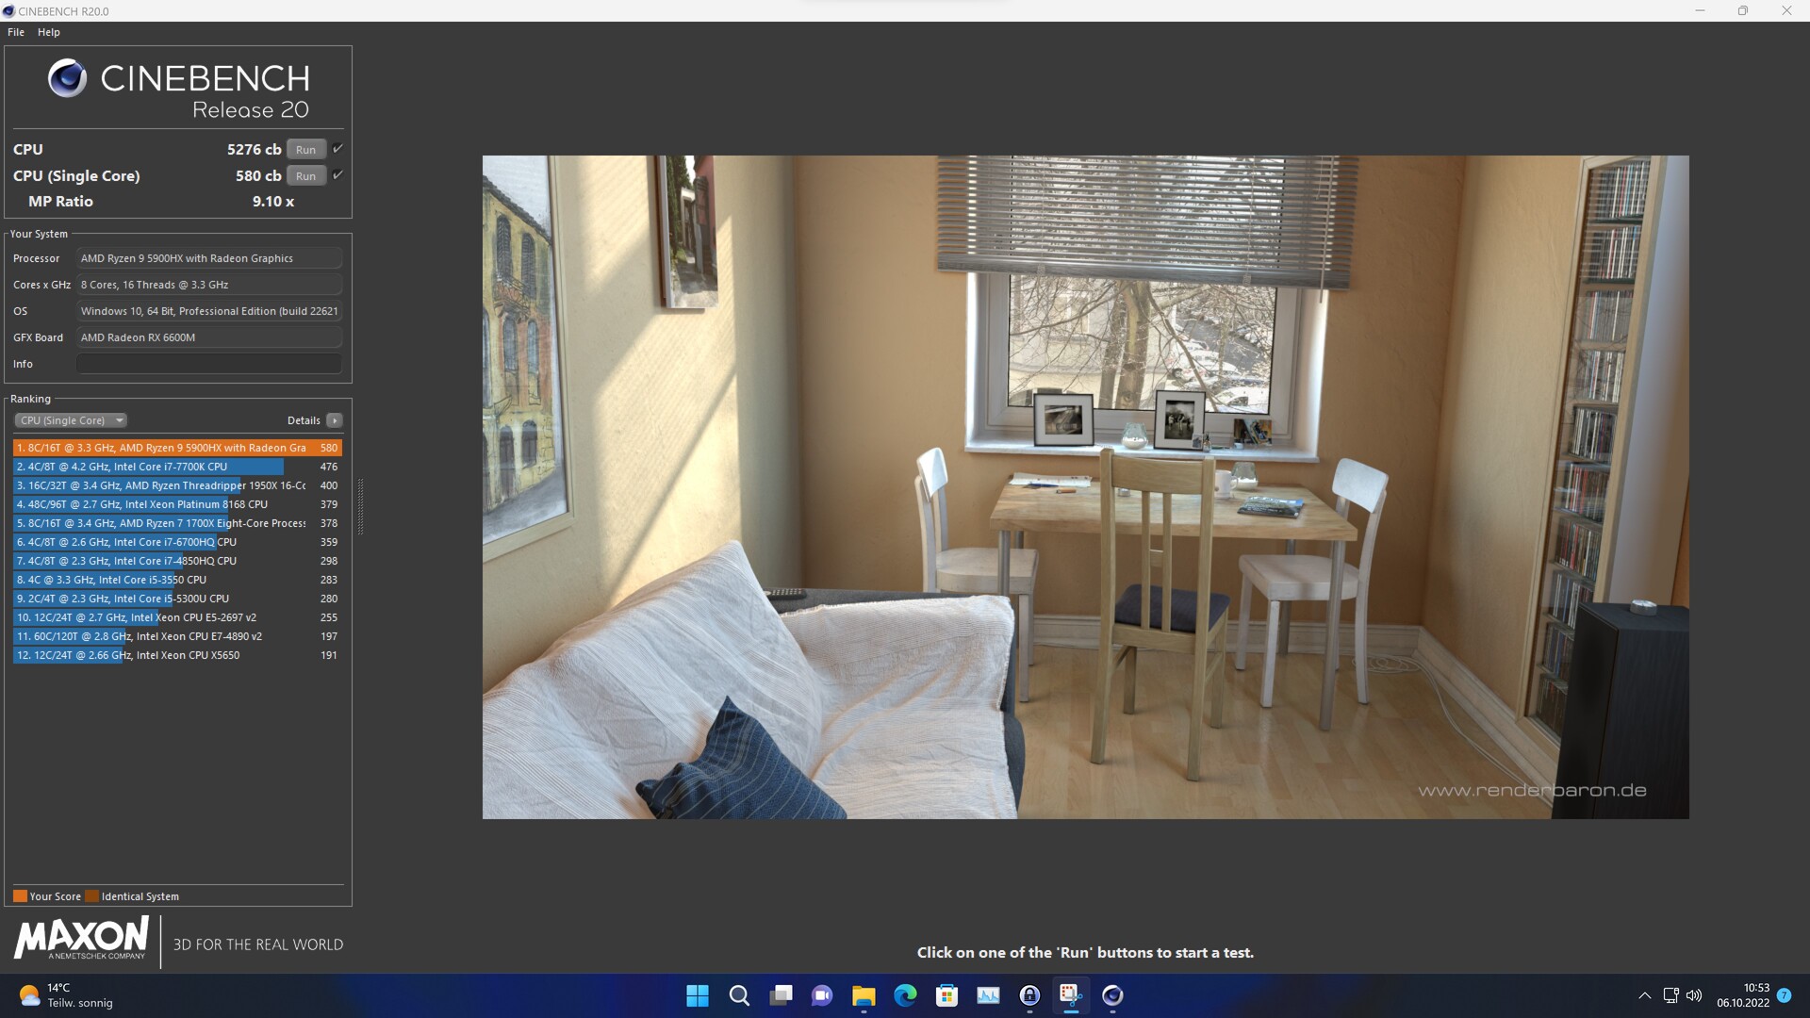This screenshot has width=1810, height=1018.
Task: Open the File menu
Action: pos(16,32)
